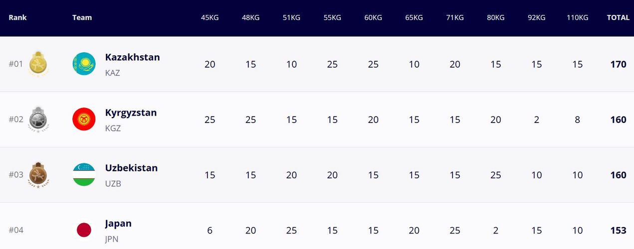Image resolution: width=634 pixels, height=249 pixels.
Task: Click Kazakhstan's total score of 170
Action: click(618, 64)
